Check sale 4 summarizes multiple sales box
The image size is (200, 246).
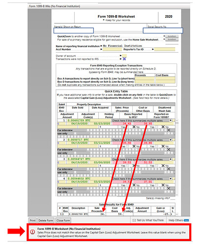pyautogui.click(x=173, y=179)
